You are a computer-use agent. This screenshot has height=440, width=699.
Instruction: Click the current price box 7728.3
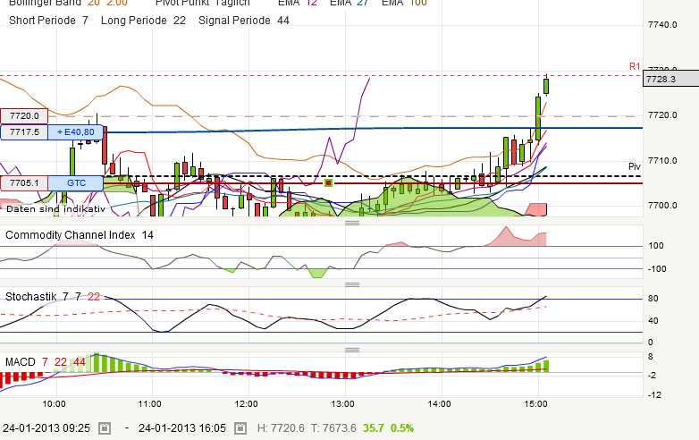pyautogui.click(x=671, y=80)
